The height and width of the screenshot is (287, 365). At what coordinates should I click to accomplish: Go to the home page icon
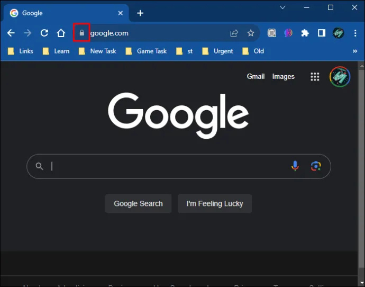61,33
